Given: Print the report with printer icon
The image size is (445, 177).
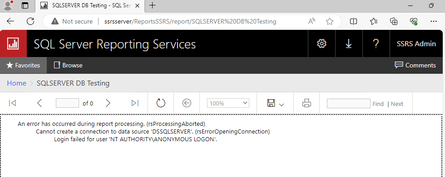Looking at the screenshot, I should (307, 103).
